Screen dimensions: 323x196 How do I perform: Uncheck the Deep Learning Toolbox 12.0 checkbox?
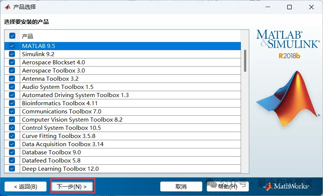tap(12, 168)
